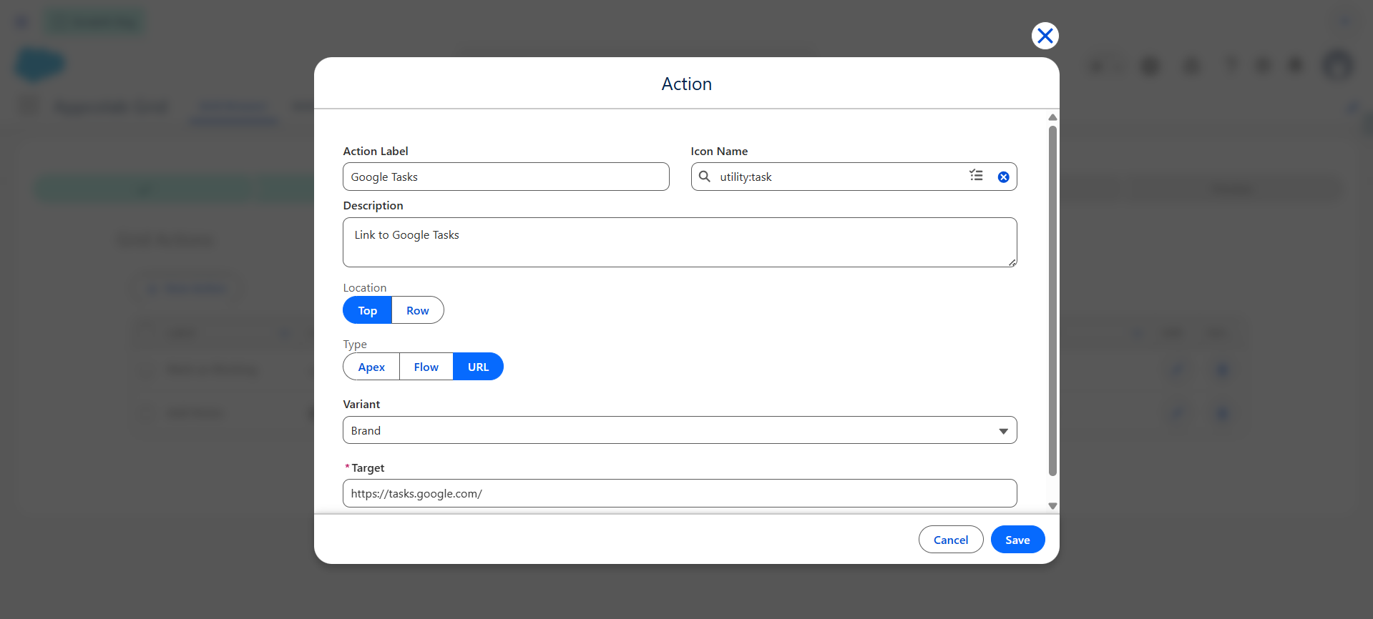Open the Variant dropdown

pyautogui.click(x=680, y=430)
